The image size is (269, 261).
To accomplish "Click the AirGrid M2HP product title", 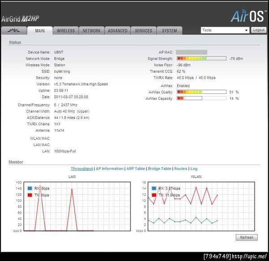I will 20,19.
